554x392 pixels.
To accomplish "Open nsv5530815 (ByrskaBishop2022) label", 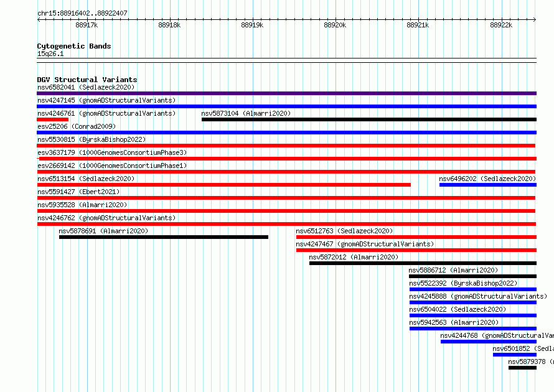I will pos(92,139).
